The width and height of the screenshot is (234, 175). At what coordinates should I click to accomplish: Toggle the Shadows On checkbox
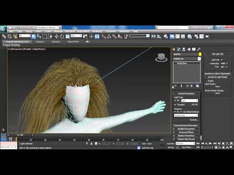[175, 112]
